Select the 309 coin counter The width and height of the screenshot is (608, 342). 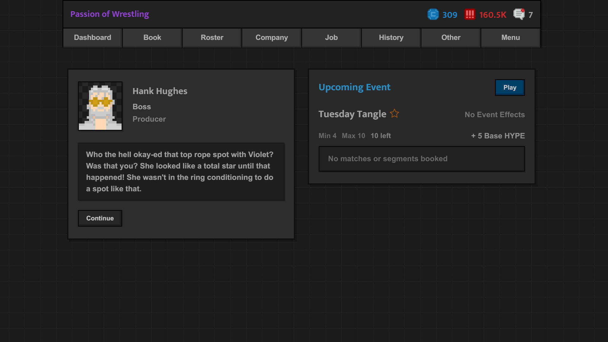[x=450, y=15]
